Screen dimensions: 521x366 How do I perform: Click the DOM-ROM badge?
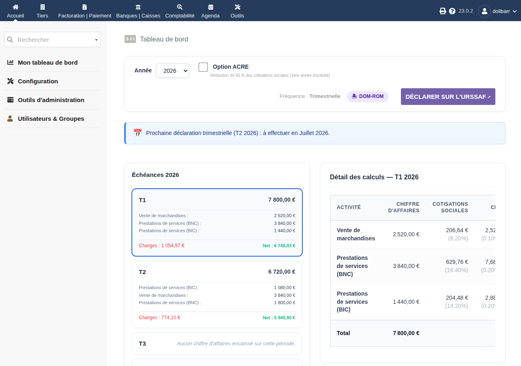pos(368,96)
